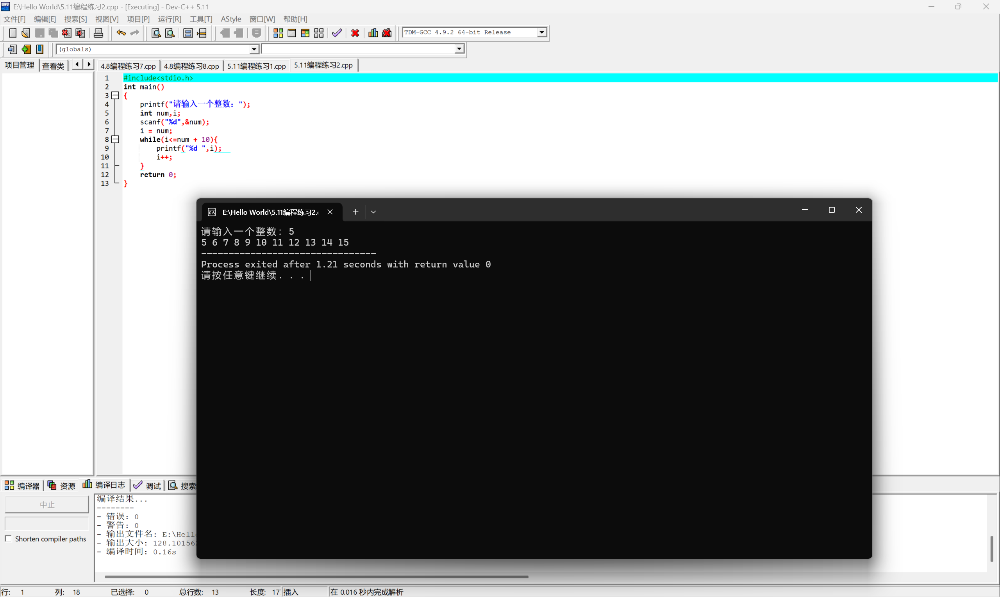
Task: Collapse the main function fold at line 3
Action: [116, 95]
